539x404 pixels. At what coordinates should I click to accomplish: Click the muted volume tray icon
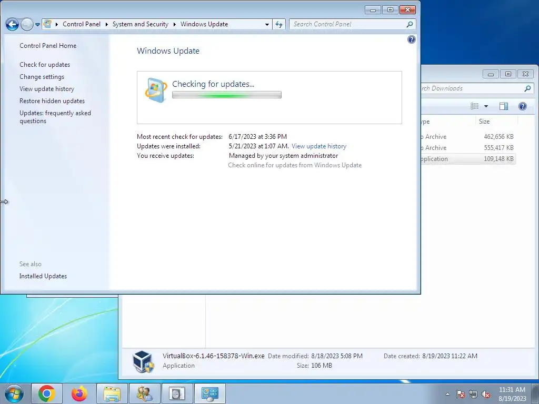[x=486, y=394]
